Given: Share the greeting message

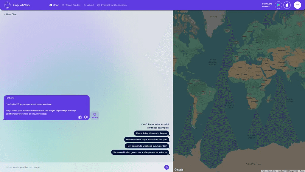Looking at the screenshot, I should (94, 116).
